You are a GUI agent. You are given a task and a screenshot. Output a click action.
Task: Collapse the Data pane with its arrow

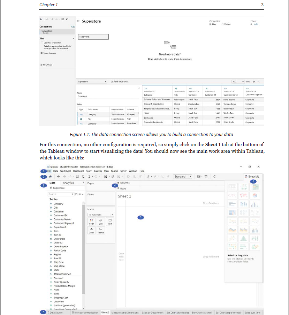84,183
